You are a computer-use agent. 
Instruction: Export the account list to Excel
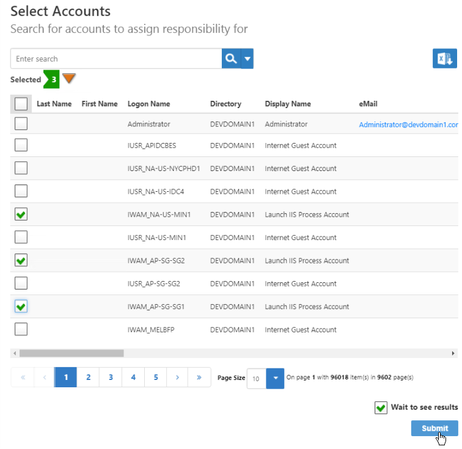click(444, 59)
